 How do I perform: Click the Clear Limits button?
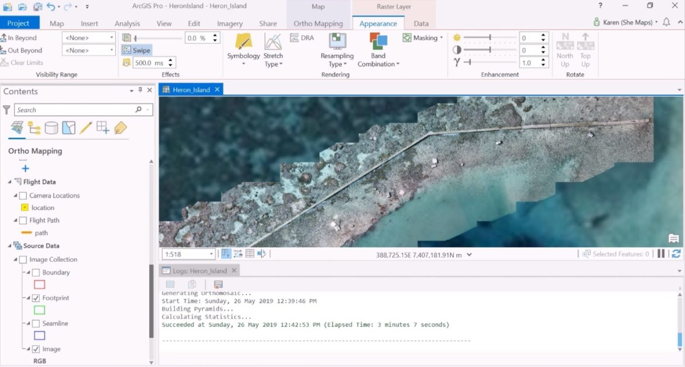[x=22, y=63]
